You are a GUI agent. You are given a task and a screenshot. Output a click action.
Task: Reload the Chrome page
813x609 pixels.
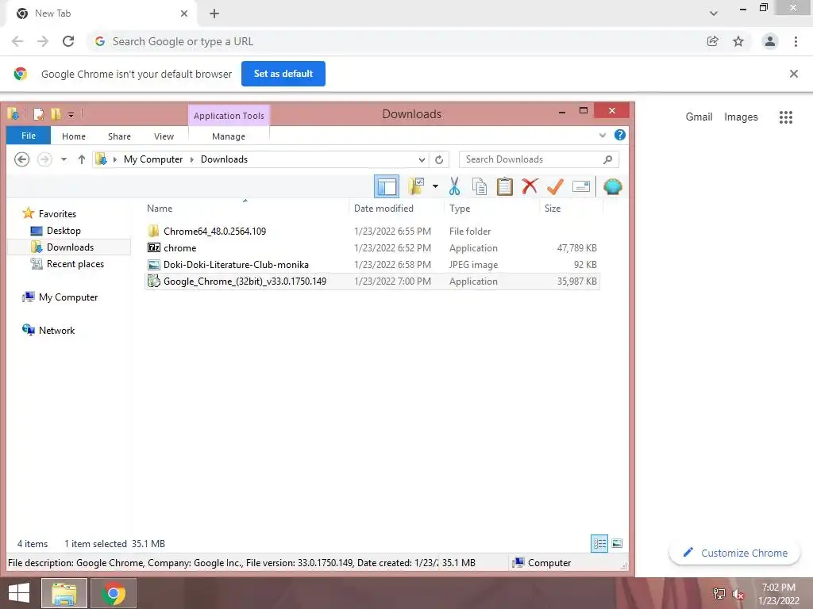[x=68, y=41]
